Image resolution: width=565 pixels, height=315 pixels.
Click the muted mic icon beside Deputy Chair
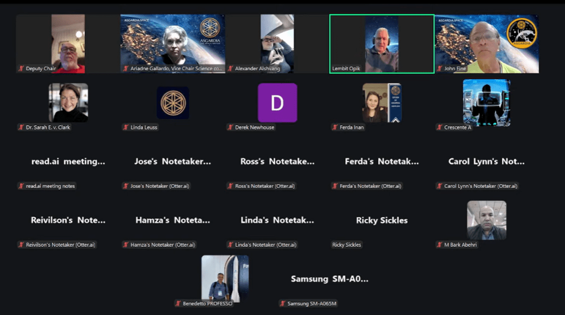point(21,69)
